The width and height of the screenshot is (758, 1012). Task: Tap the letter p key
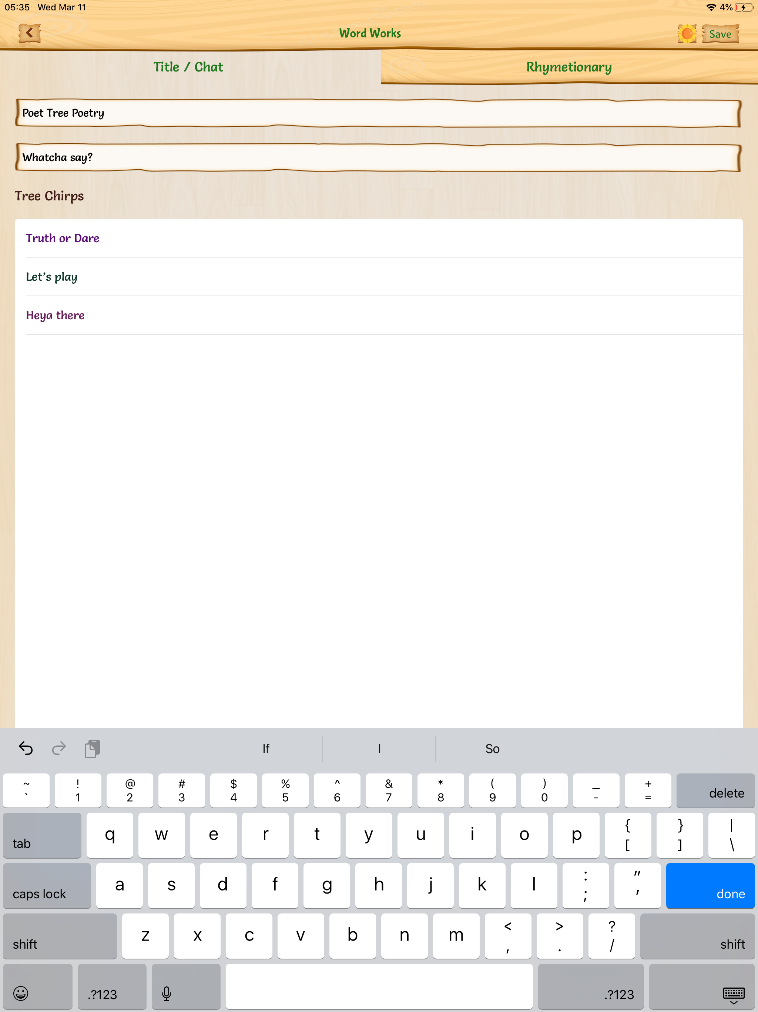(x=576, y=835)
